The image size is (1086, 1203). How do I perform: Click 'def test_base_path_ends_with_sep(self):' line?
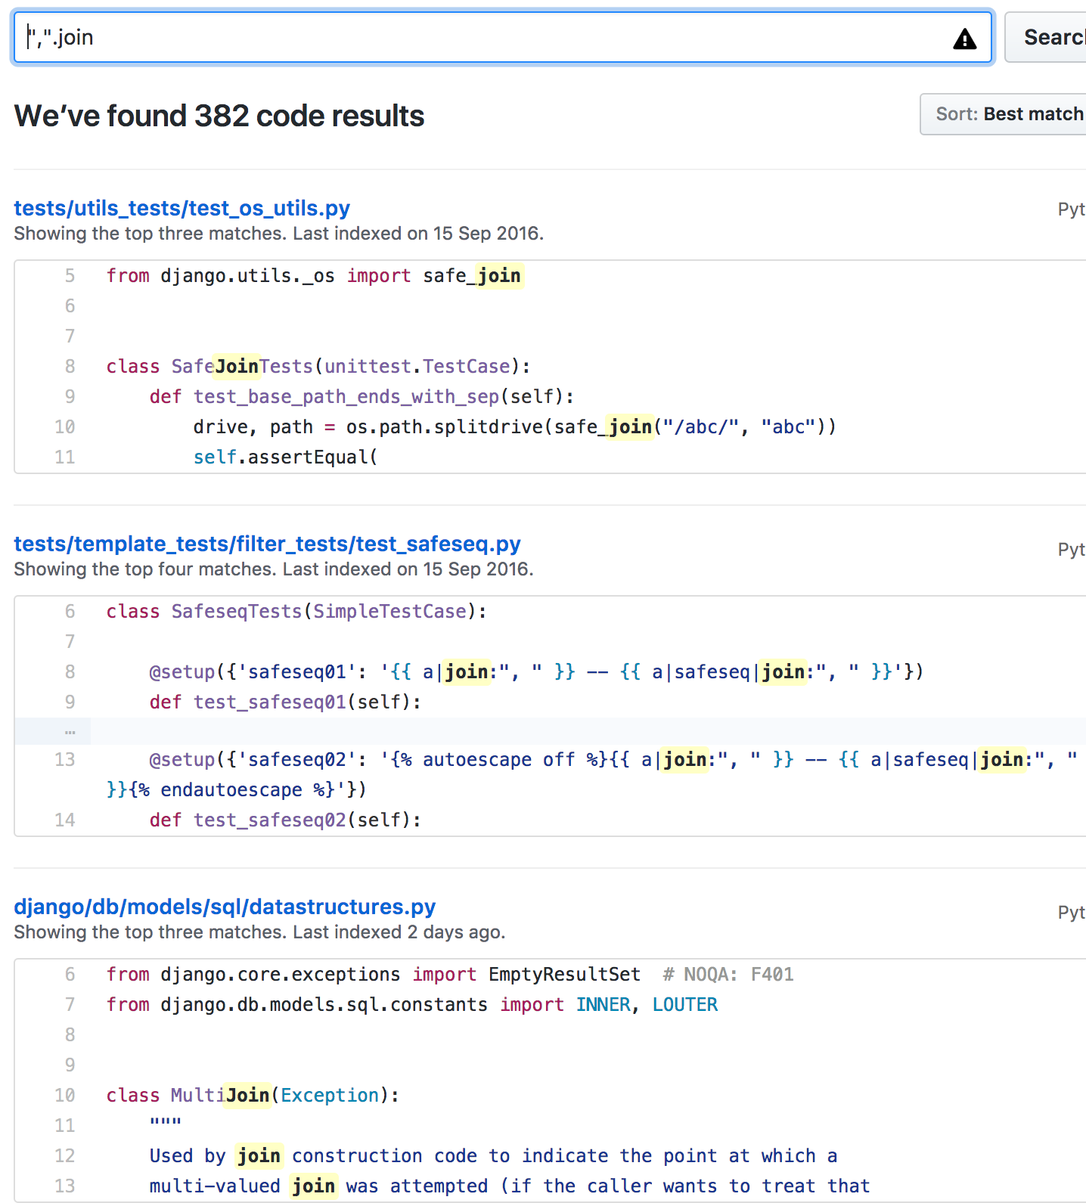tap(361, 397)
